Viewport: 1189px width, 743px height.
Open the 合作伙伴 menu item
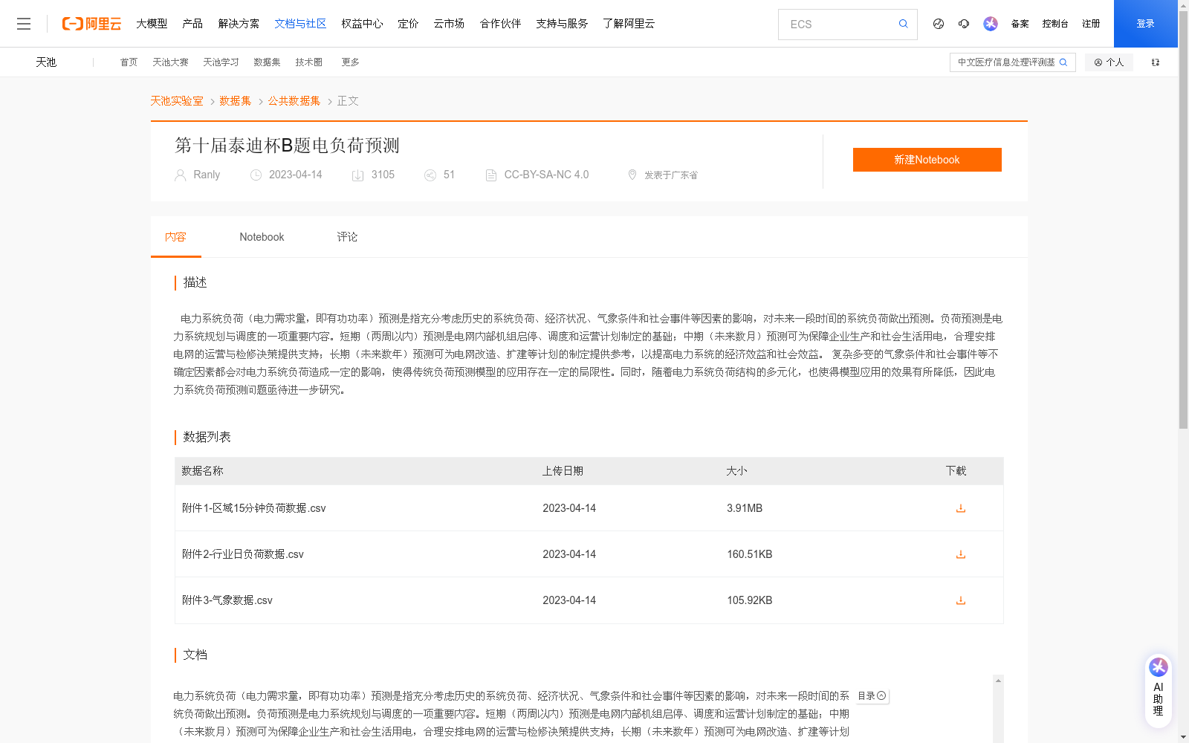pyautogui.click(x=500, y=24)
